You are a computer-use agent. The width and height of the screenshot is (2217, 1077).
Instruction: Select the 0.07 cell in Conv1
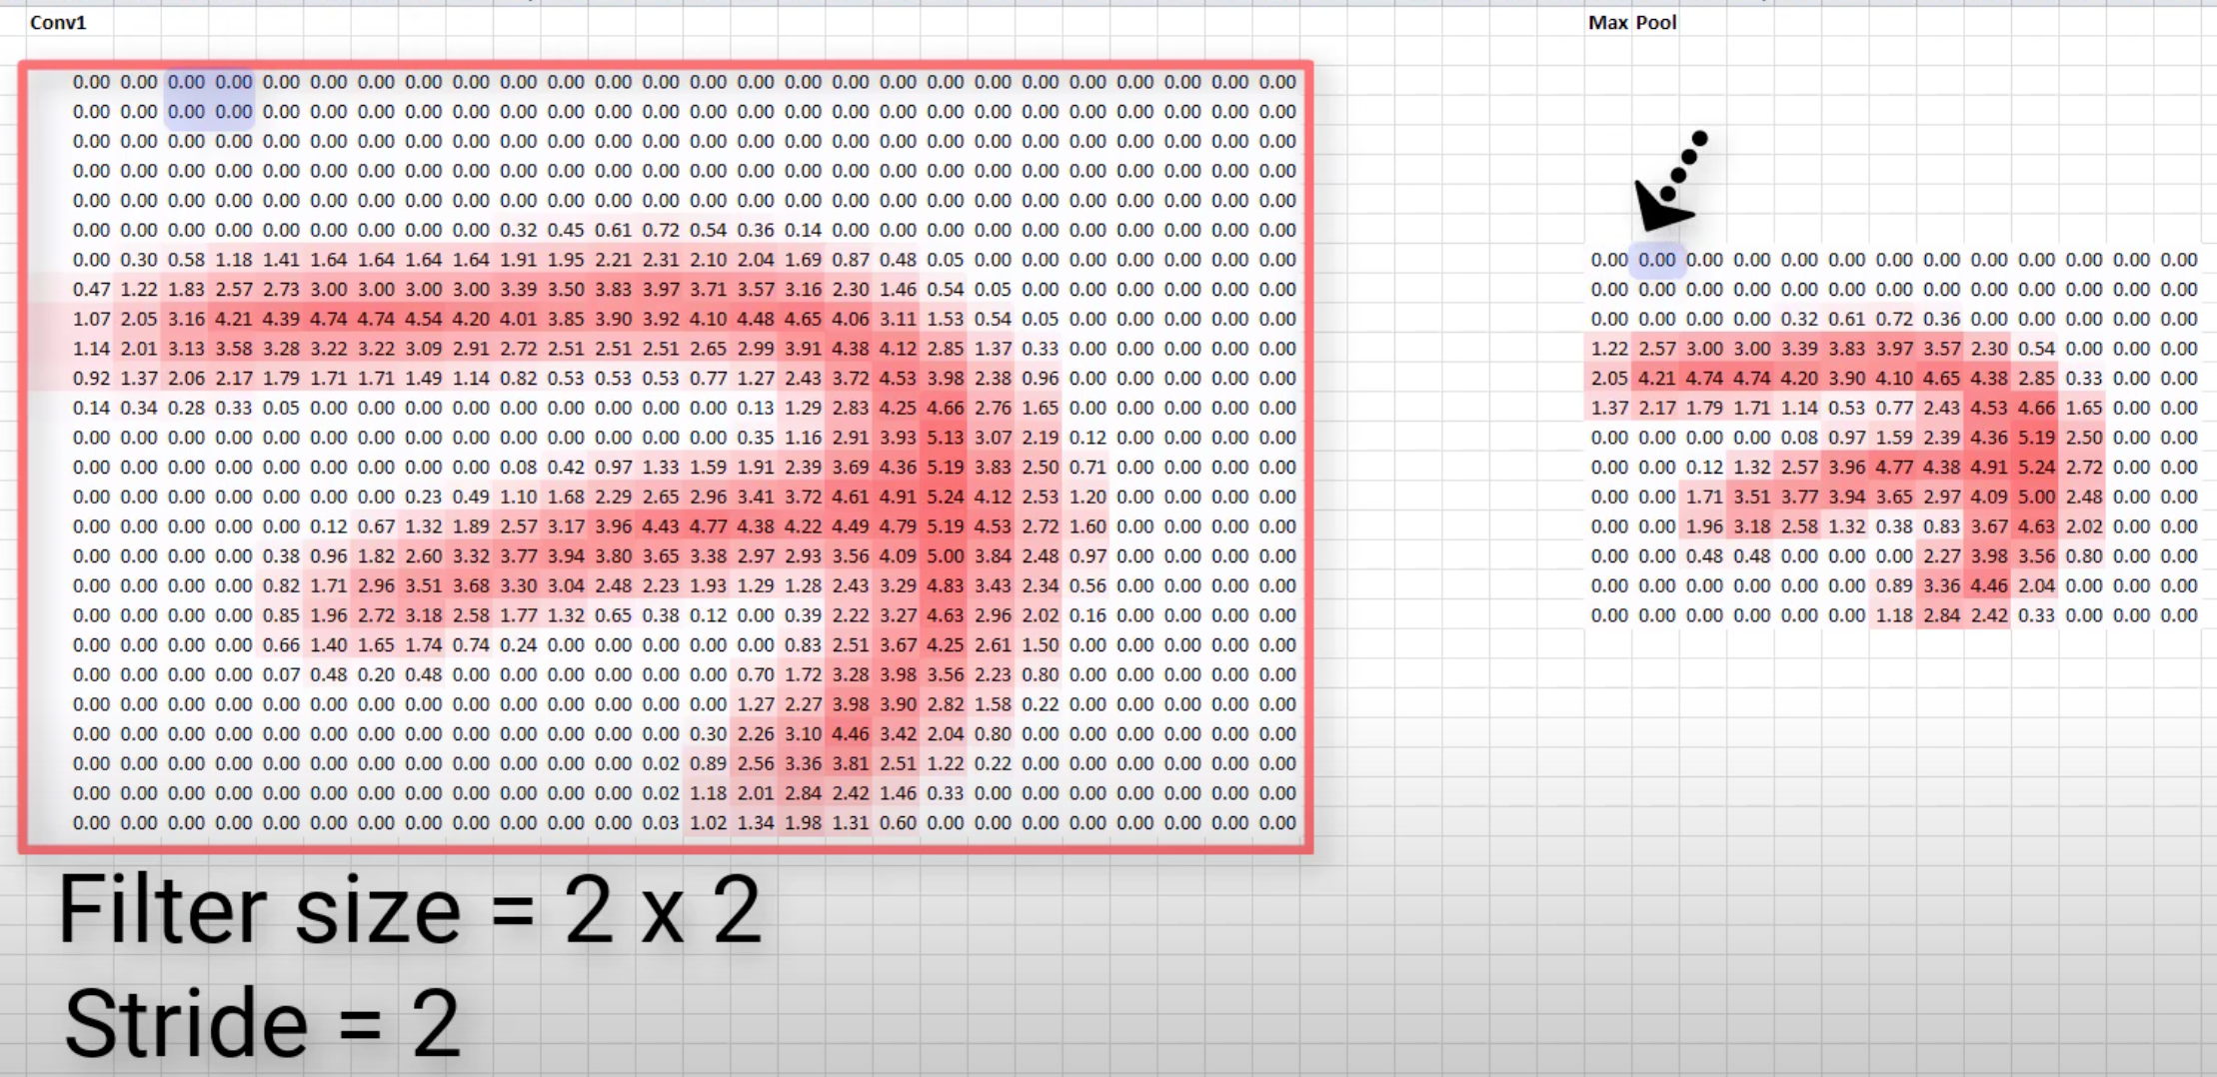[281, 674]
